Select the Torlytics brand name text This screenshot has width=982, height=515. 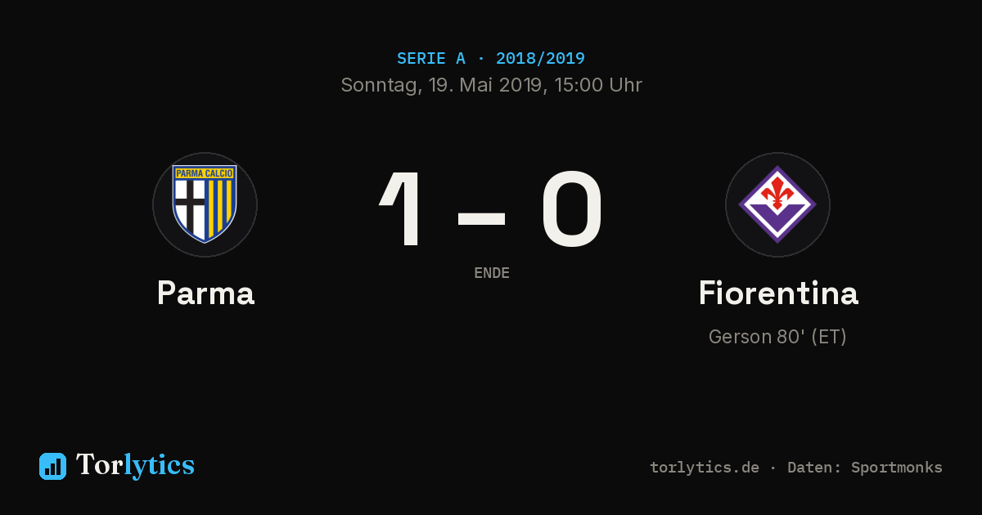click(x=135, y=465)
